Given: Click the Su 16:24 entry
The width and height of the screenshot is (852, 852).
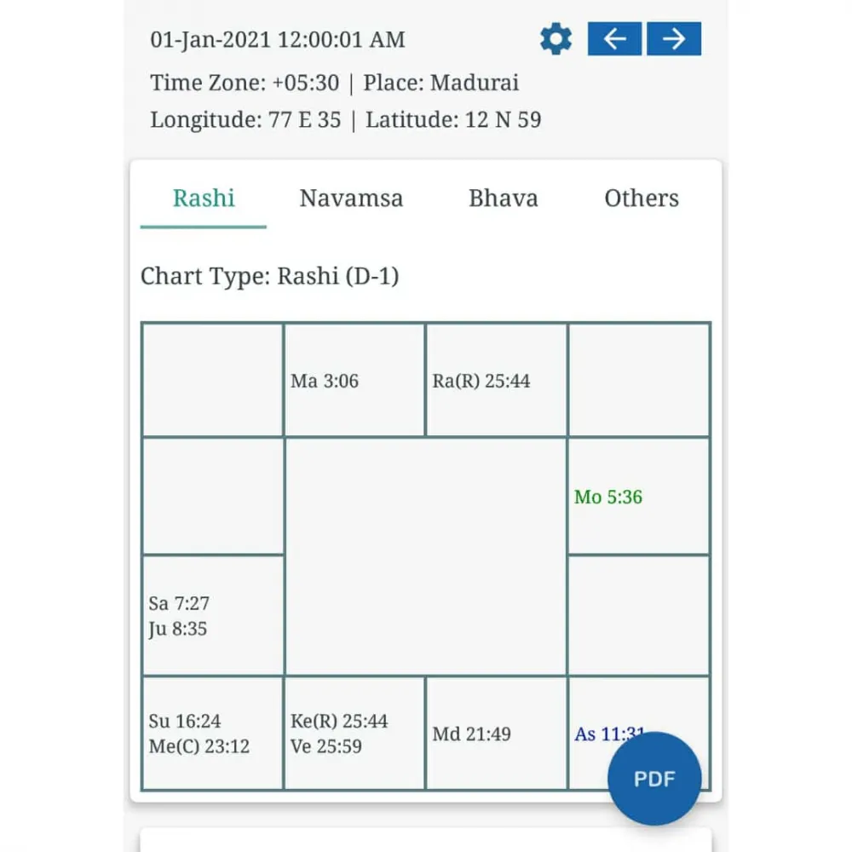Looking at the screenshot, I should tap(185, 721).
